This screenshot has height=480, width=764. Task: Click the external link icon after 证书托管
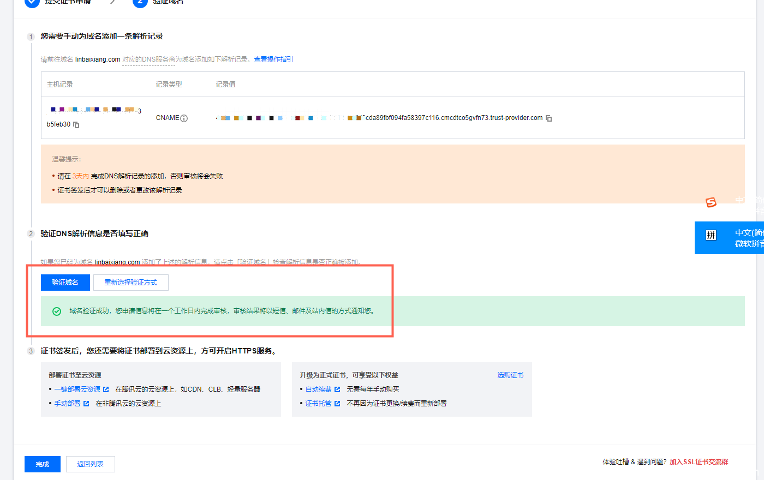(337, 404)
